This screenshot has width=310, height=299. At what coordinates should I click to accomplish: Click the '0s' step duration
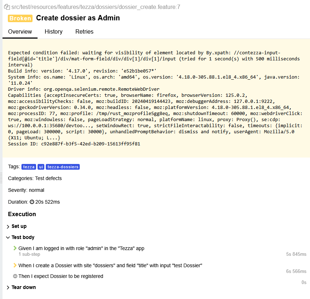coord(304,283)
